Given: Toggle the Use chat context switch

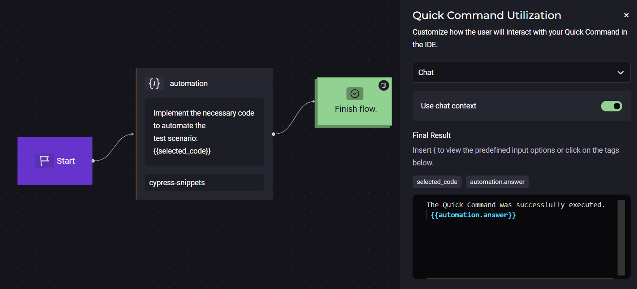Looking at the screenshot, I should 611,106.
